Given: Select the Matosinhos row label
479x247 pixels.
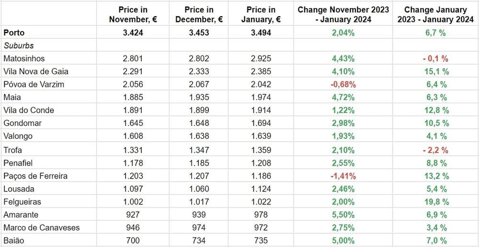Looking at the screenshot, I should [x=24, y=58].
